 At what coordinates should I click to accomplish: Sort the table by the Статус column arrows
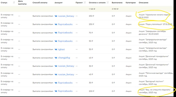tap(14, 3)
